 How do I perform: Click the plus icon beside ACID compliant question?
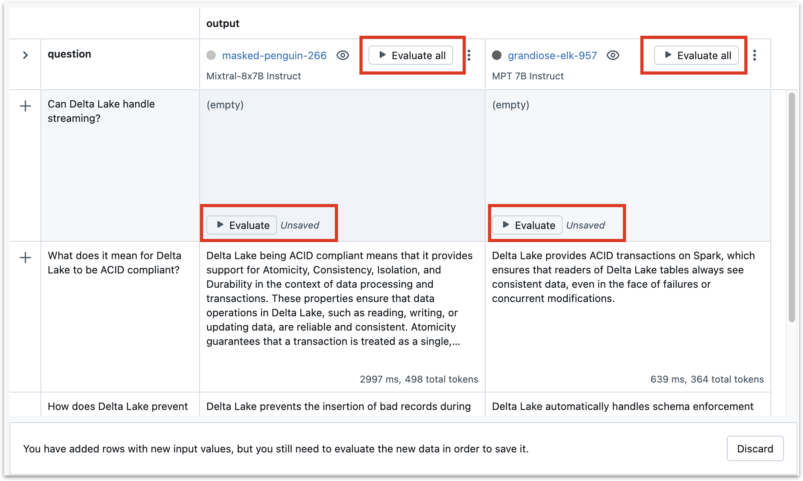pos(25,258)
